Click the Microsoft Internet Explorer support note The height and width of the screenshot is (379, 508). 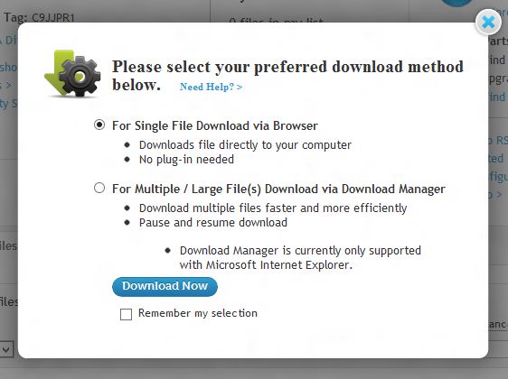click(x=300, y=258)
